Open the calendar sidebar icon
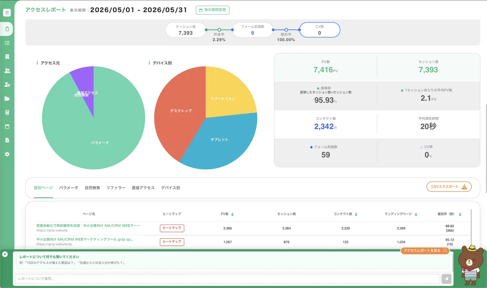The width and height of the screenshot is (487, 288). pyautogui.click(x=7, y=126)
